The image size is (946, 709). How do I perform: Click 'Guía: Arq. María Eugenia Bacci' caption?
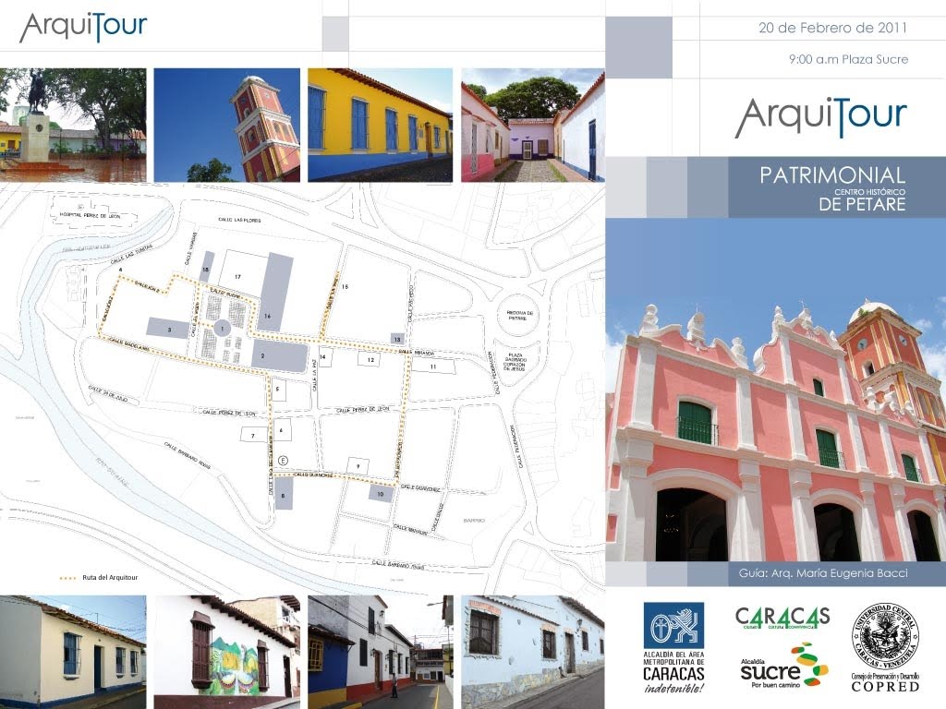tap(823, 573)
